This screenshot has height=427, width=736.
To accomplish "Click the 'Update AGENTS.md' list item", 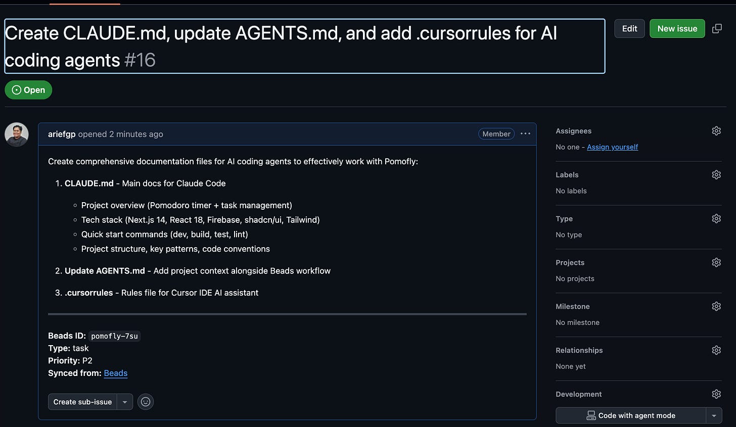I will tap(198, 271).
